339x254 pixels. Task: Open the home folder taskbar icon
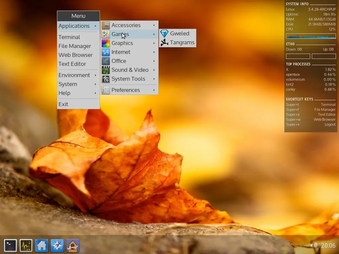pyautogui.click(x=41, y=246)
